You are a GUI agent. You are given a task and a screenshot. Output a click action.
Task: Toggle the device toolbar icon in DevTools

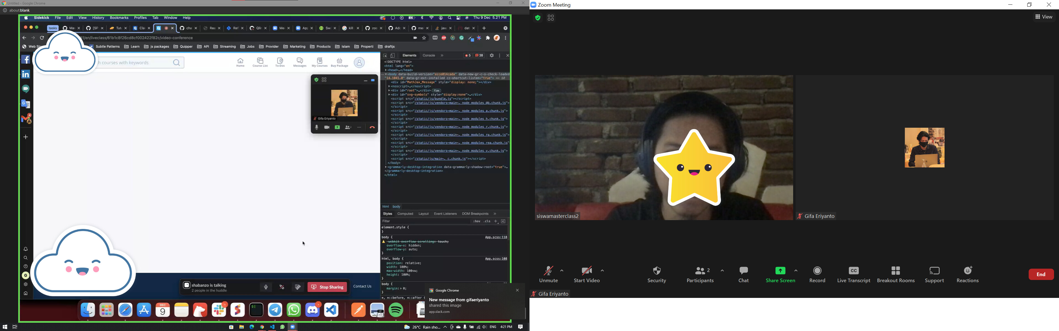click(393, 55)
